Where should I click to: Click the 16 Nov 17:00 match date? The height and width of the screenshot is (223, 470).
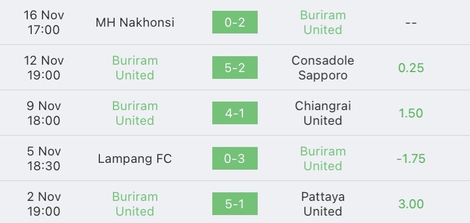pyautogui.click(x=44, y=23)
